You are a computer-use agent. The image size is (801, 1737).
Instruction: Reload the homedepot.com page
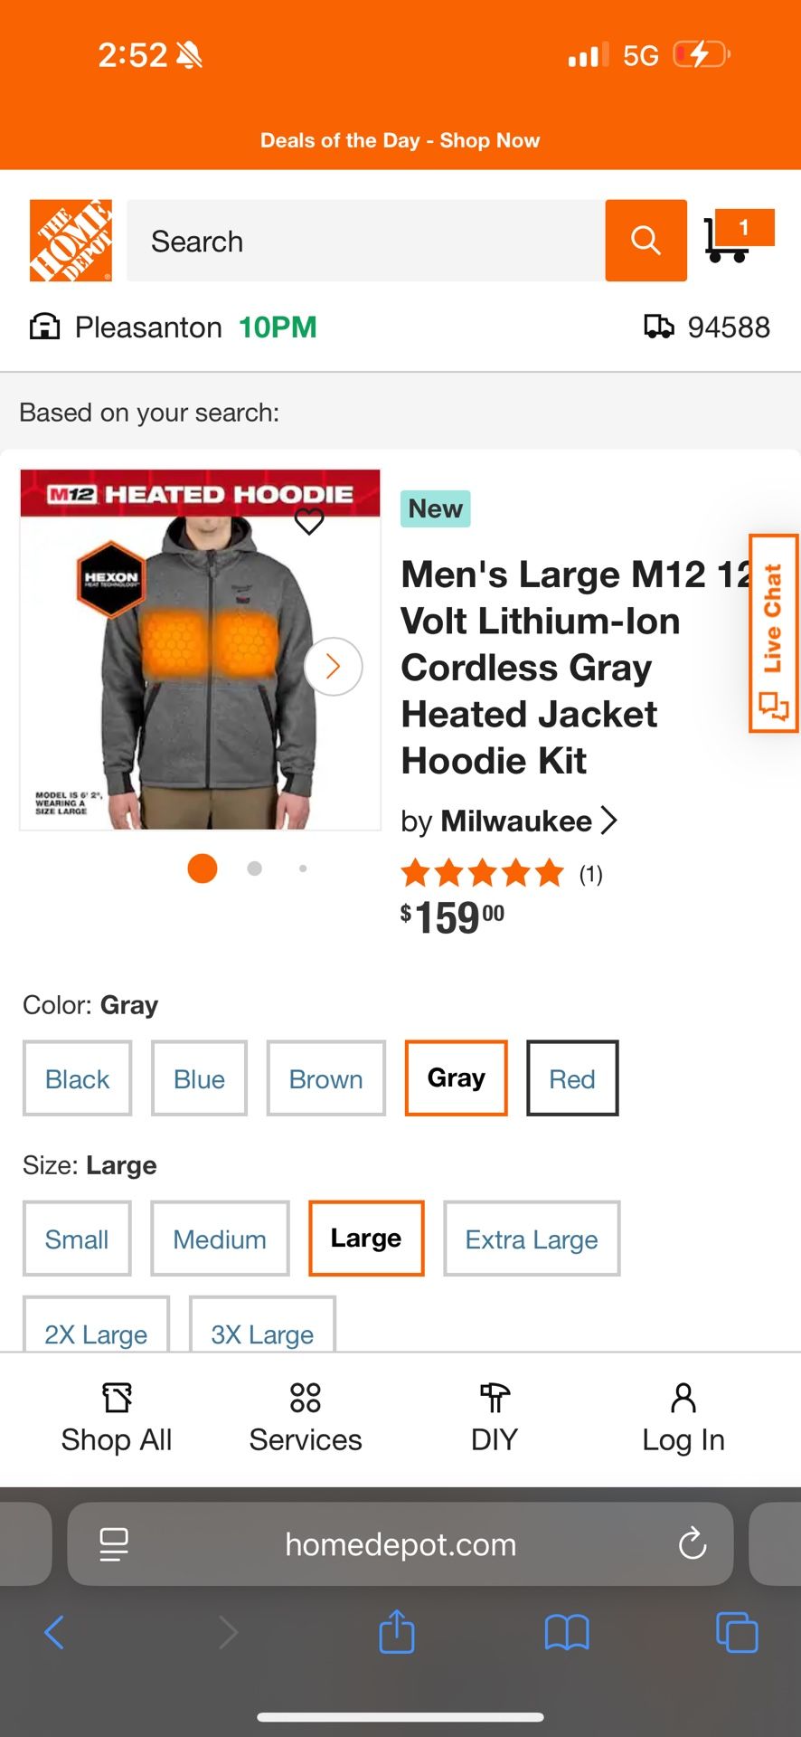click(693, 1544)
